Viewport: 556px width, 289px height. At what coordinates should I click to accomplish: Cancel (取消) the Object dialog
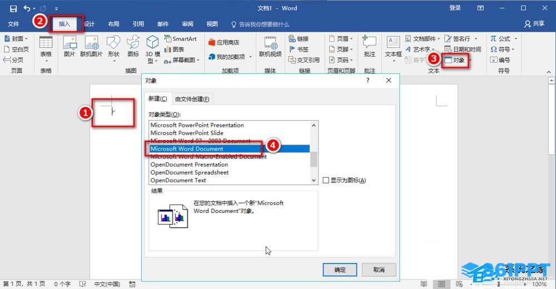[379, 270]
